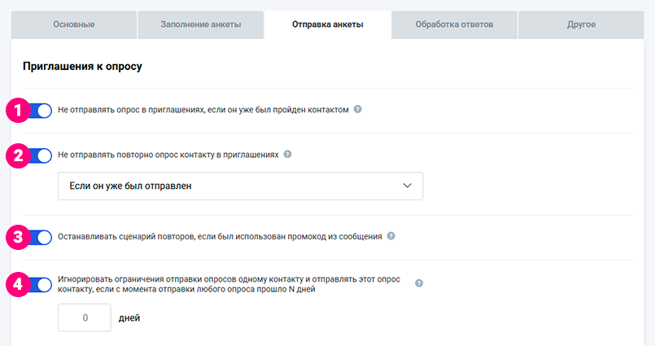Click help icon beside promo code setting

[391, 237]
